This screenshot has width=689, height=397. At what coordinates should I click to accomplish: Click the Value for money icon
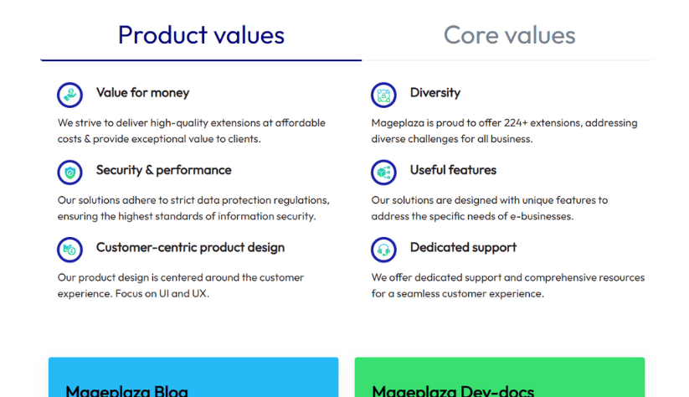click(69, 95)
